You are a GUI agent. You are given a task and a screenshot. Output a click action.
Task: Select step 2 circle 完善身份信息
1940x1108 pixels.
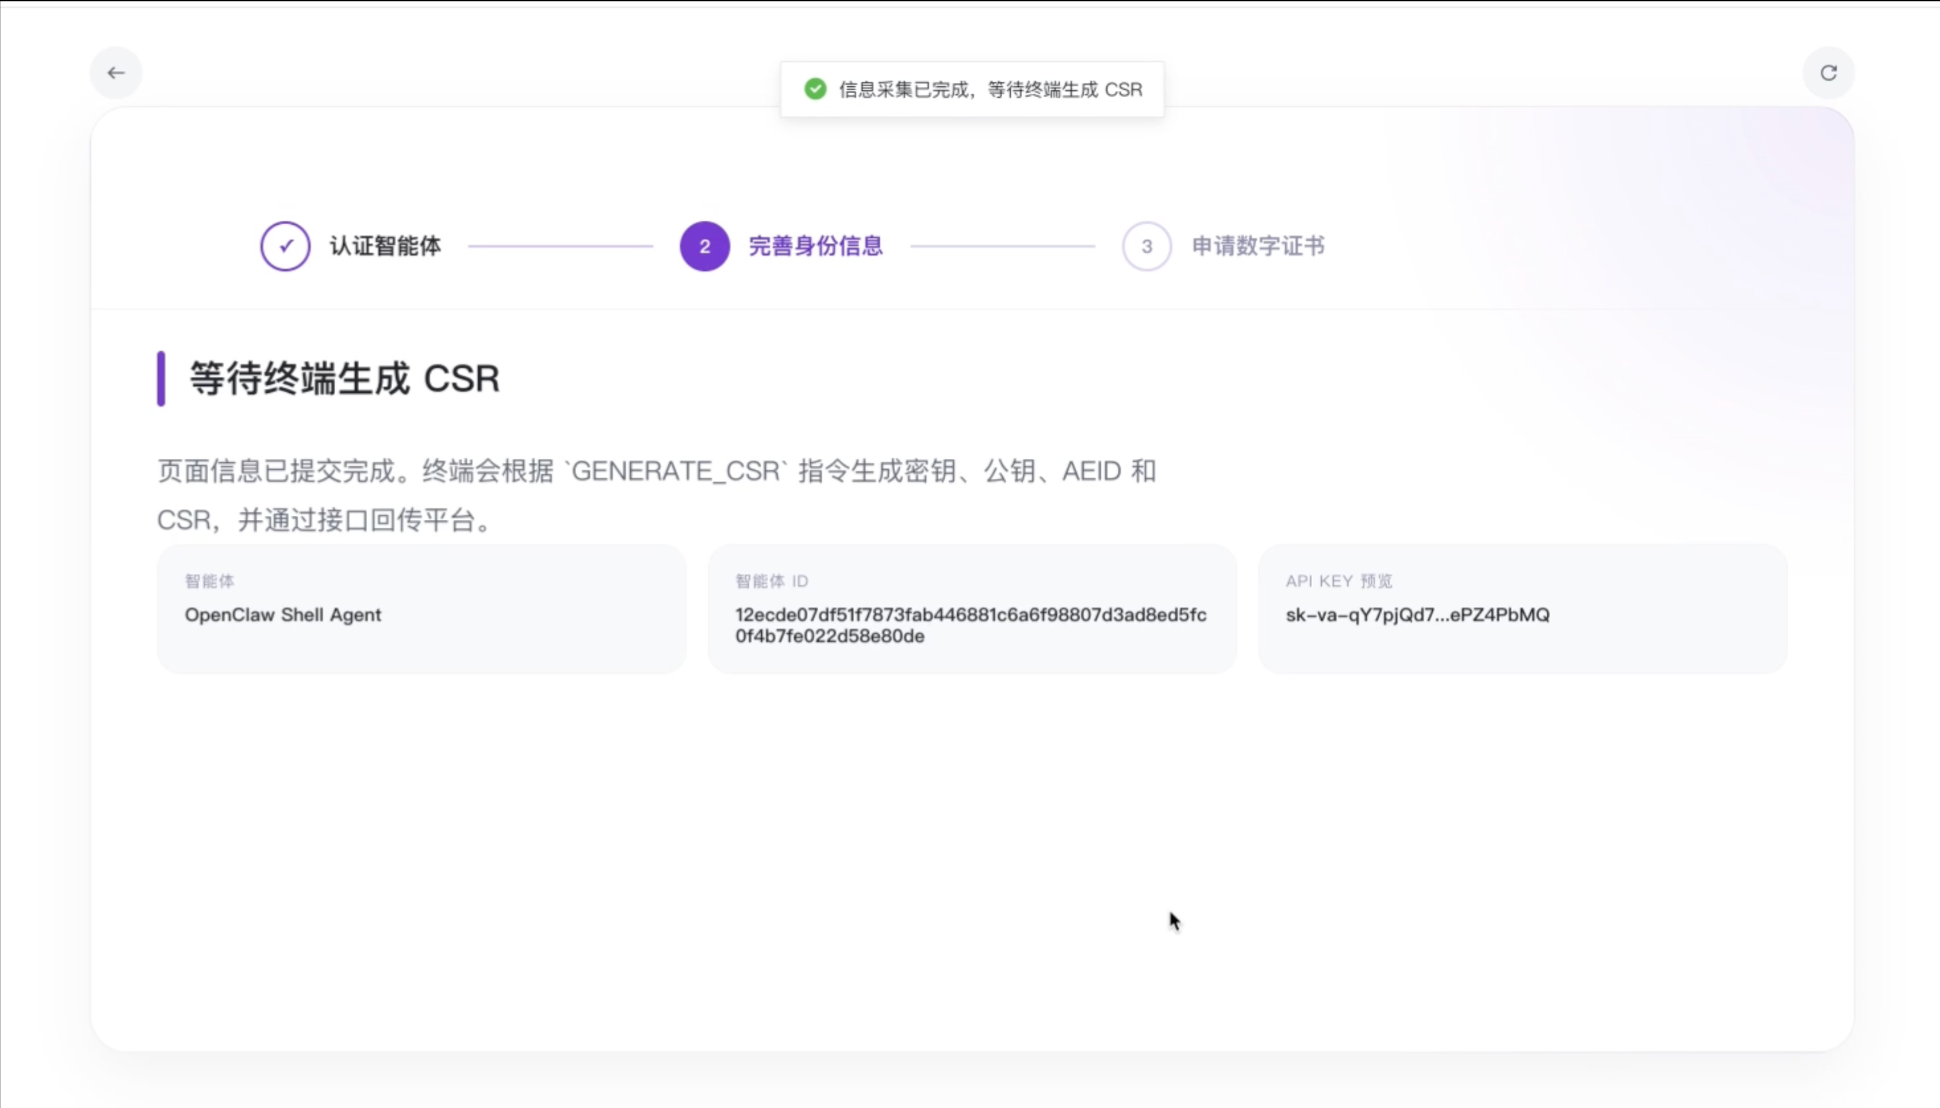click(x=704, y=246)
